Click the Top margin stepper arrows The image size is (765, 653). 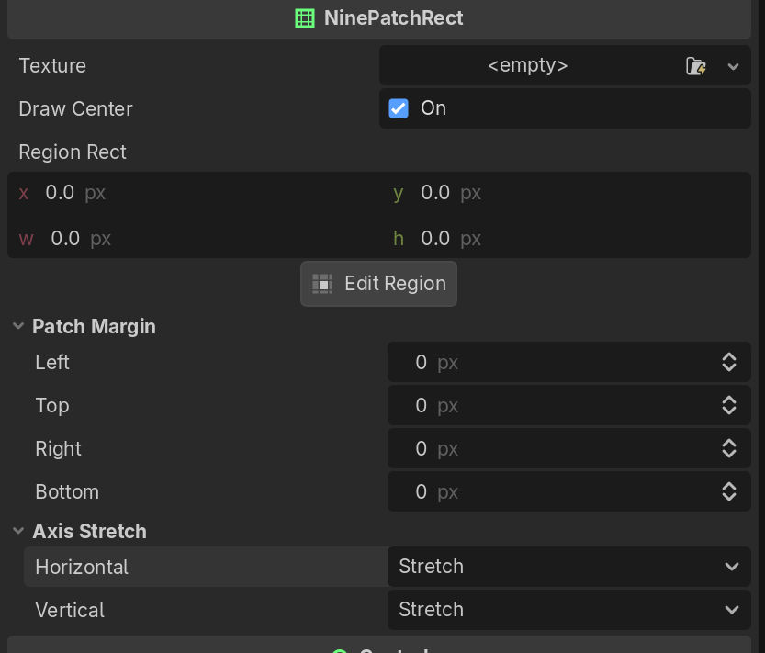coord(729,406)
